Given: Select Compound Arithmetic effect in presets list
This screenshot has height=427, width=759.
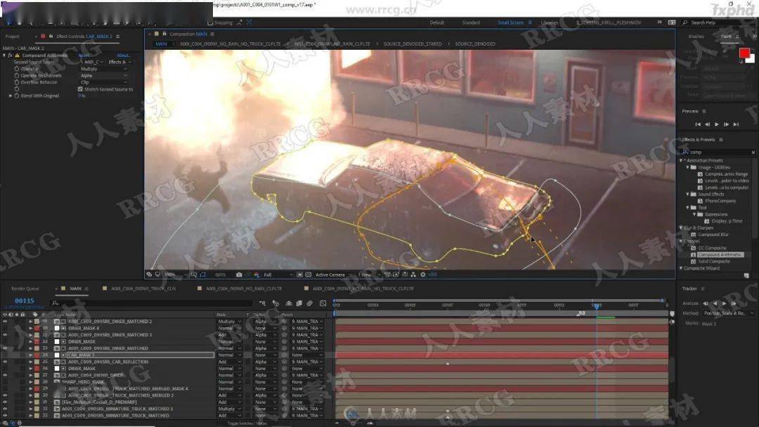Looking at the screenshot, I should 720,254.
